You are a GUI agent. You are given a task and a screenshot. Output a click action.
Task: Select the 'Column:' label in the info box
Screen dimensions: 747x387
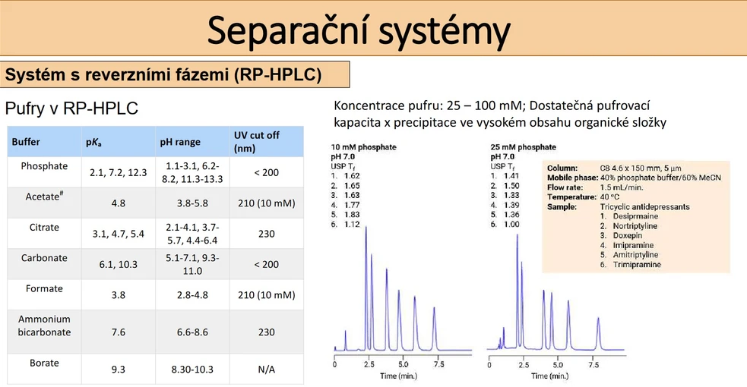click(562, 168)
